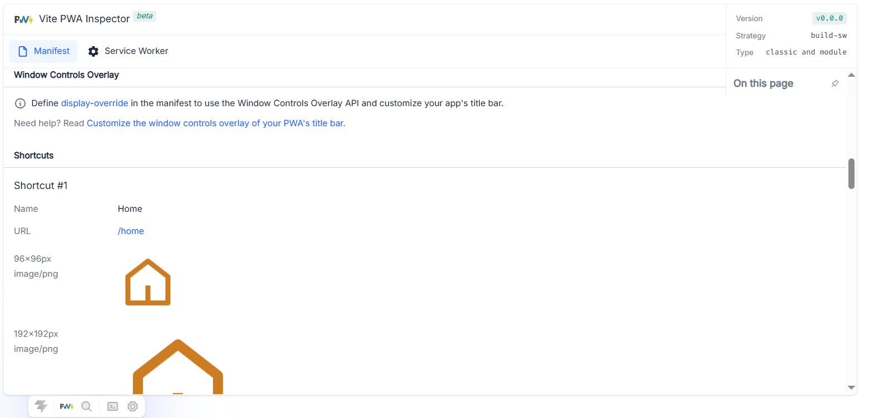Click the Vite PWA Inspector title
The width and height of the screenshot is (874, 418).
tap(85, 19)
